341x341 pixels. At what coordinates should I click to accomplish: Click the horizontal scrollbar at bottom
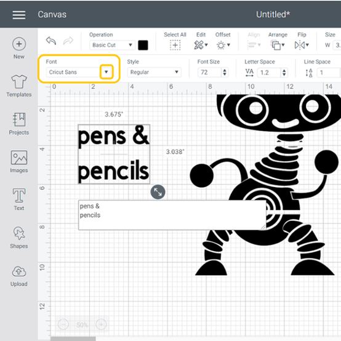coord(73,339)
